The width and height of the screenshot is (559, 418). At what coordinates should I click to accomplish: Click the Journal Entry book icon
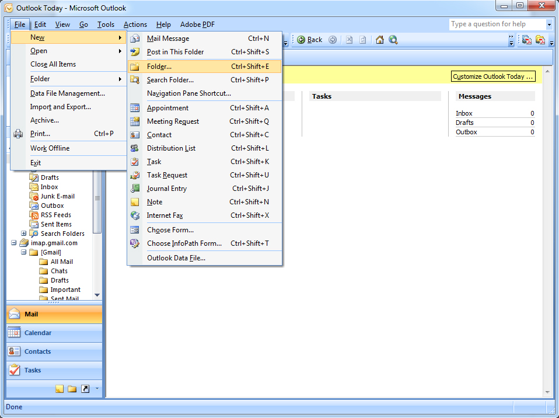(x=135, y=189)
